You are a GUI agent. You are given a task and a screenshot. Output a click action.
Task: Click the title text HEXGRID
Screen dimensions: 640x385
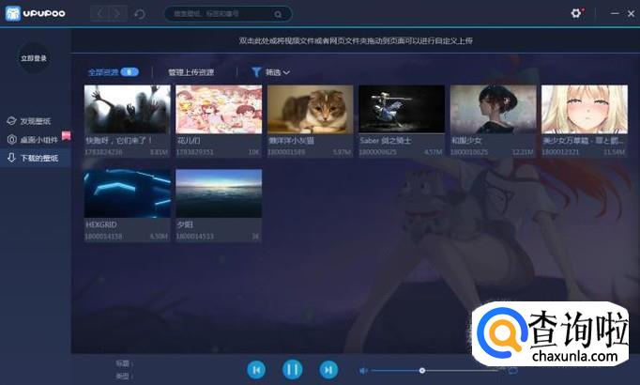point(101,224)
